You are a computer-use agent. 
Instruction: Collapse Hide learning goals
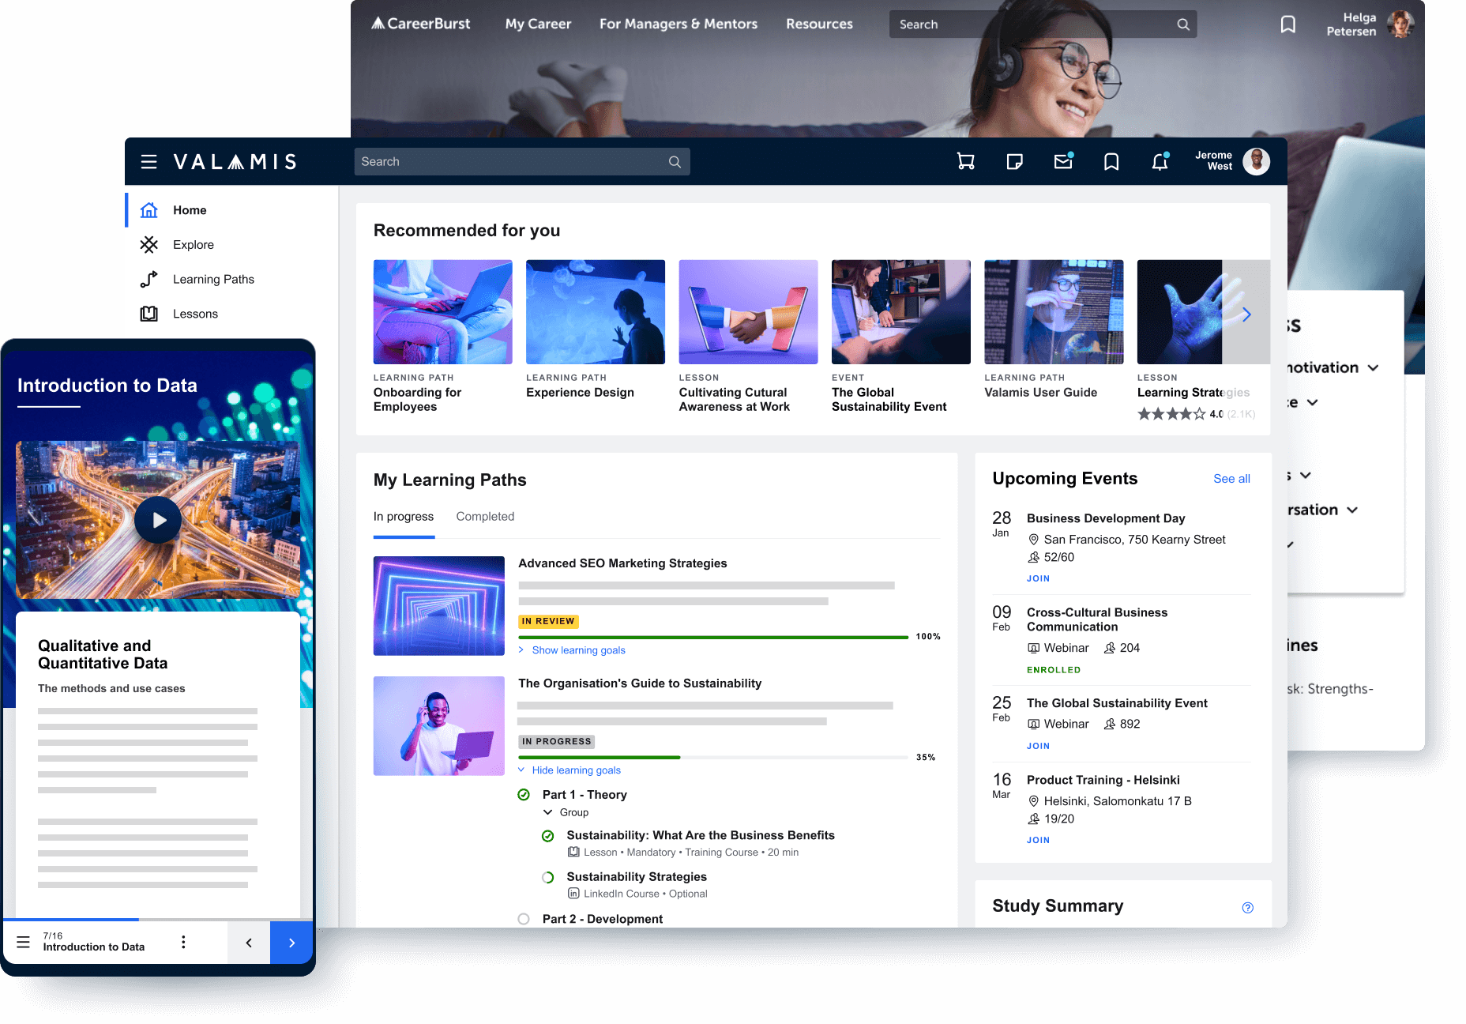(x=576, y=770)
